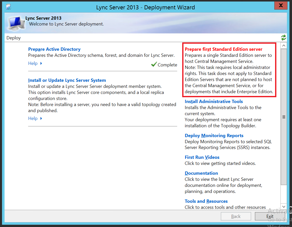Click the Deployment Wizard title bar icon

pyautogui.click(x=9, y=7)
